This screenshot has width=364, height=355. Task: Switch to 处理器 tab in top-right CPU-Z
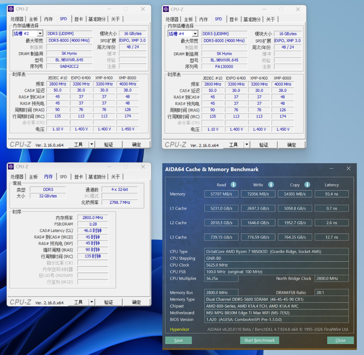172,19
